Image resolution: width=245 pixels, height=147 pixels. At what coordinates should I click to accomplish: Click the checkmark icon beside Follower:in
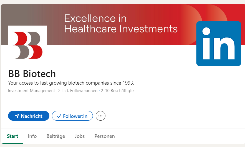tap(59, 116)
